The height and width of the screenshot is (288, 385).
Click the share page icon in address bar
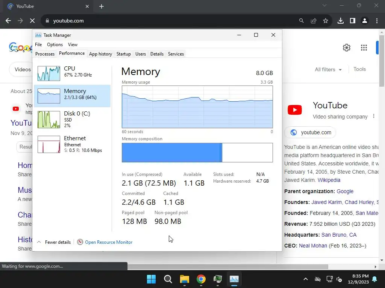[x=314, y=21]
